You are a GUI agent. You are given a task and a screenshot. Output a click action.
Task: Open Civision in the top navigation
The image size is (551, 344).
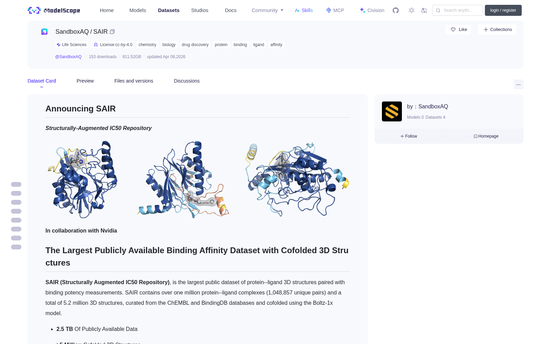(372, 10)
